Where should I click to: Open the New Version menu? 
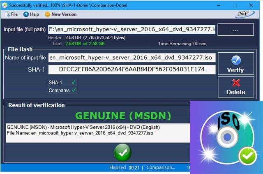pos(61,14)
